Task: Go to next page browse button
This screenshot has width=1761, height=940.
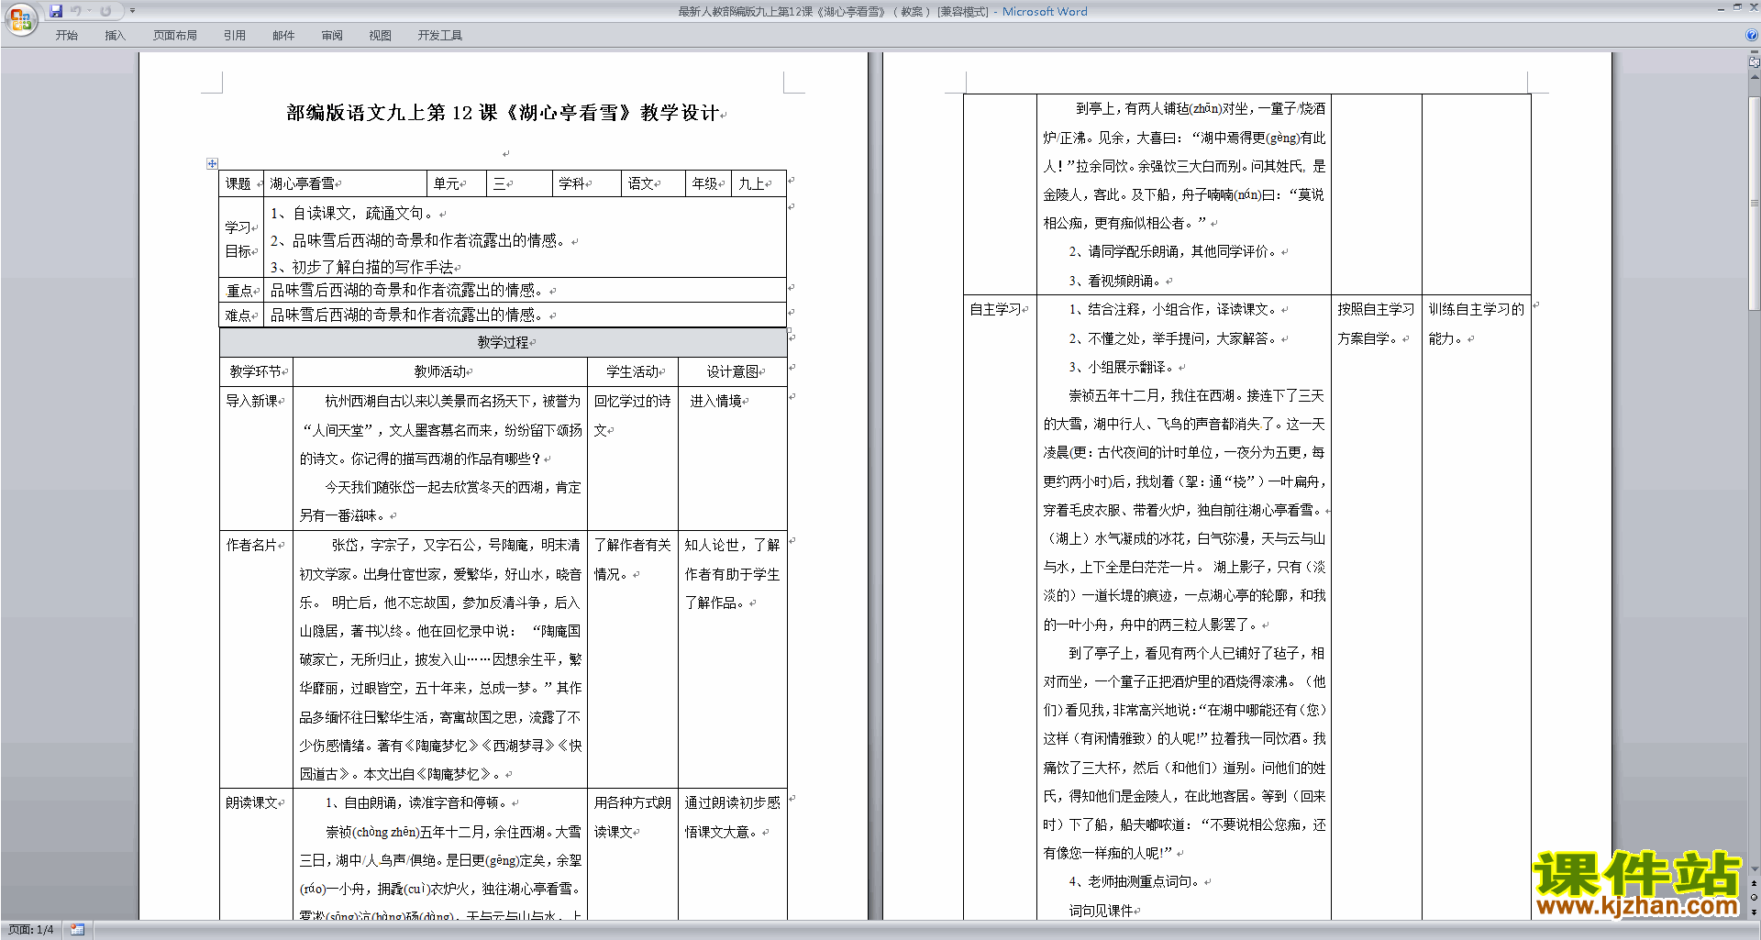Action: tap(1754, 912)
